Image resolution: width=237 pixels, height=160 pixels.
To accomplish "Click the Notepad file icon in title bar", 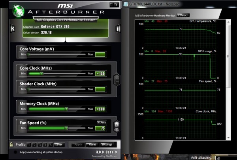I will point(126,4).
